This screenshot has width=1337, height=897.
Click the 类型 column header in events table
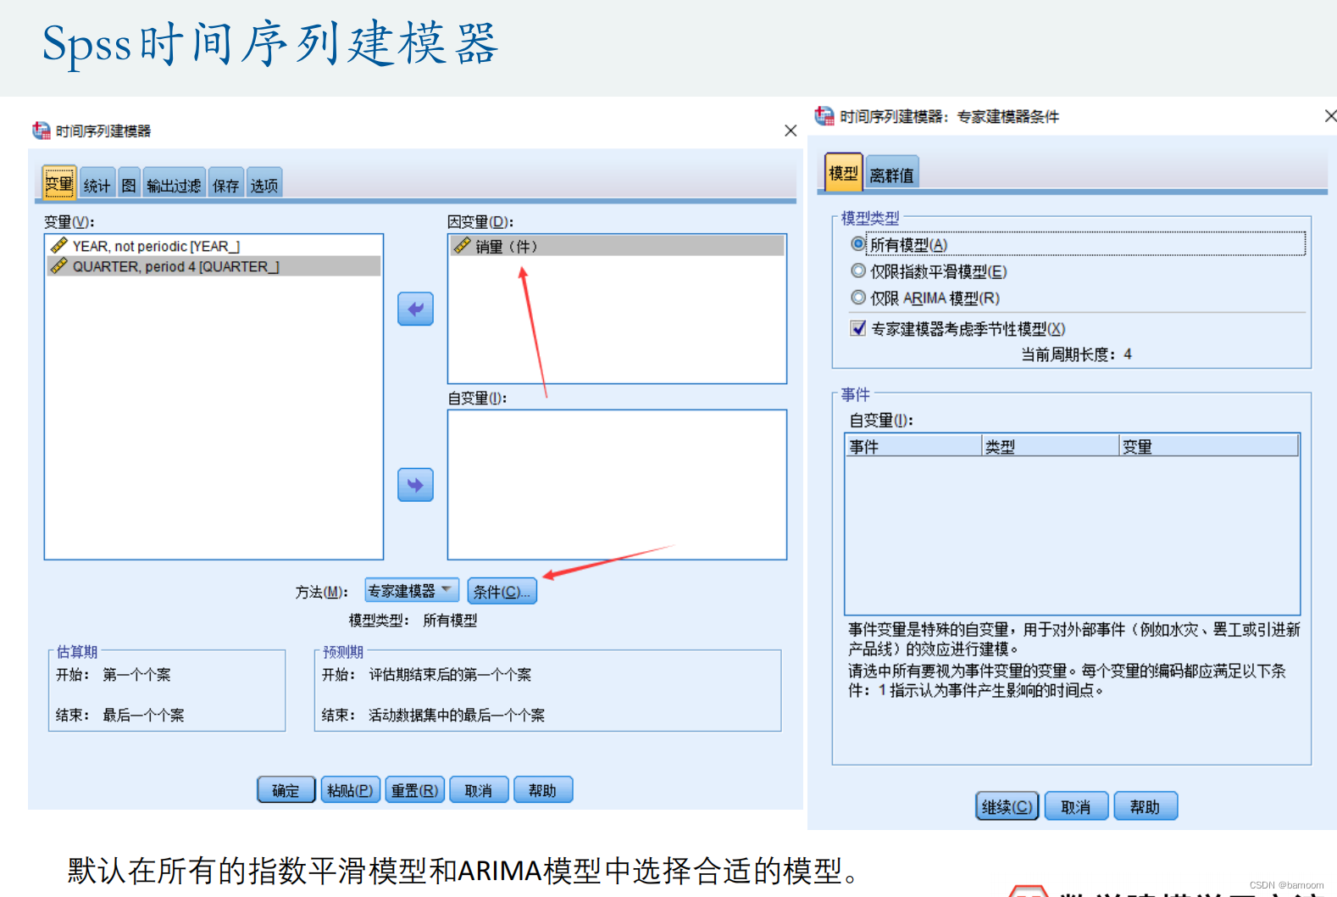tap(1051, 446)
